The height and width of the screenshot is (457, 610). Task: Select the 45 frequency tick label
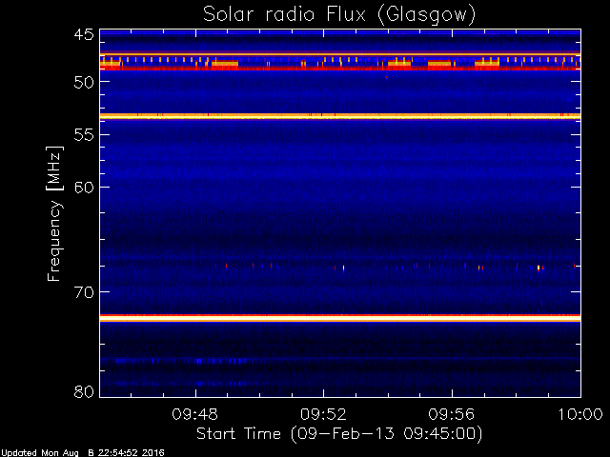(84, 34)
